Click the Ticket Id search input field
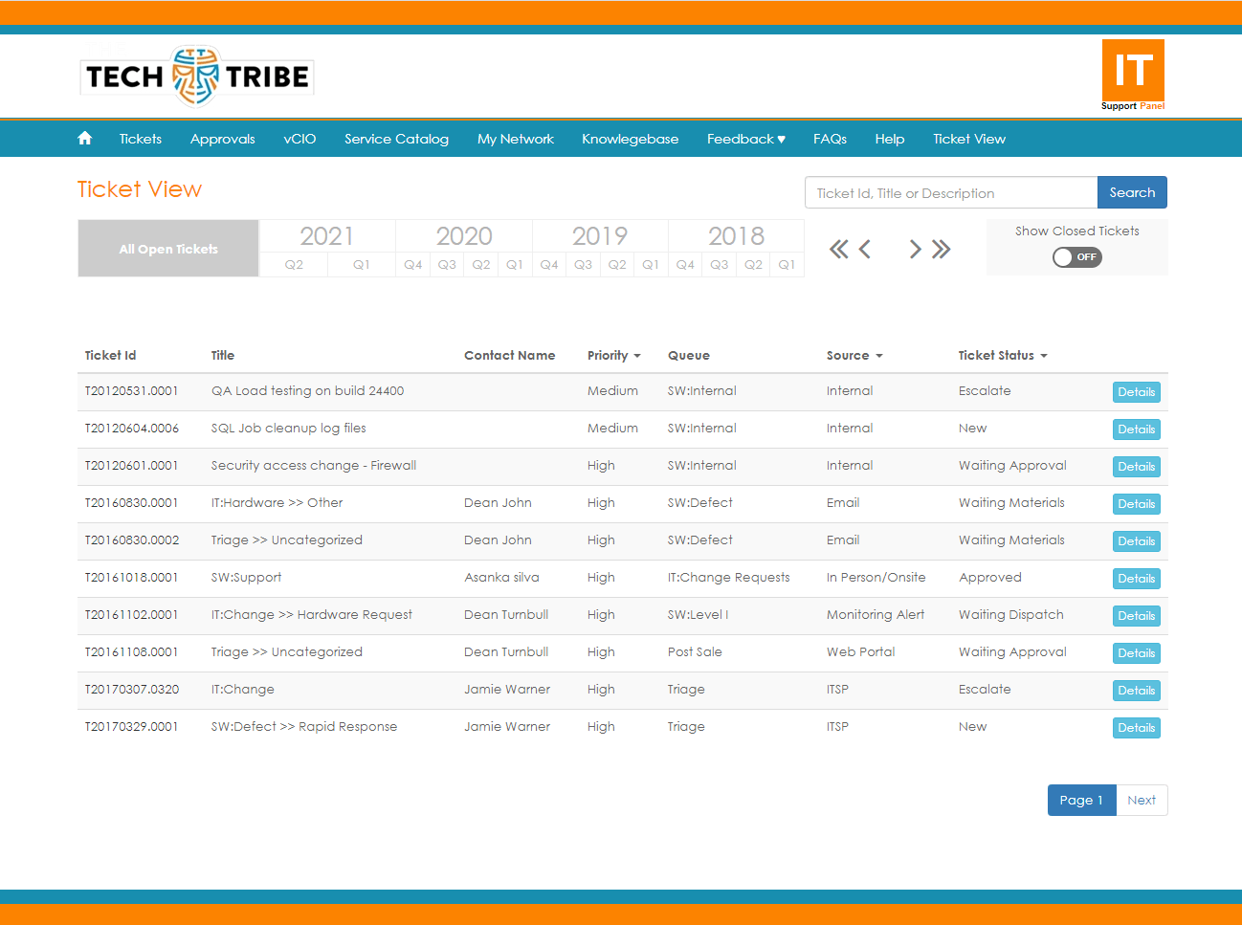The height and width of the screenshot is (925, 1242). 951,191
